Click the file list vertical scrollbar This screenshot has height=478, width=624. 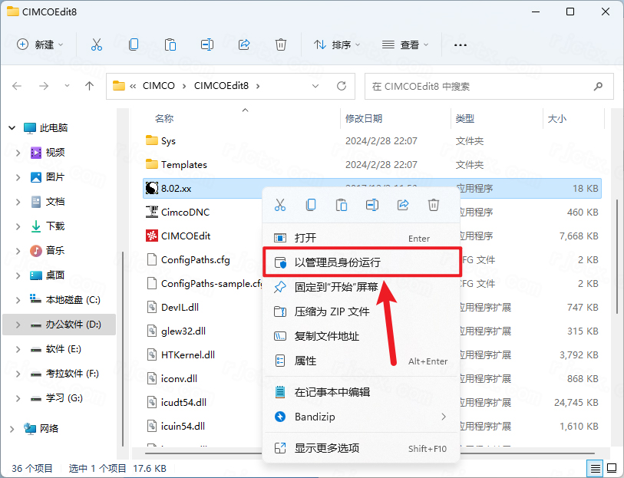tap(618, 256)
